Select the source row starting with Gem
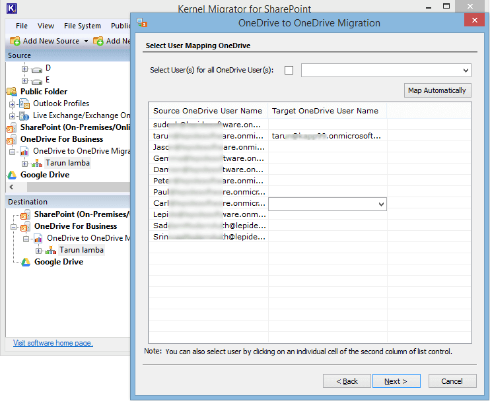The height and width of the screenshot is (401, 490). point(208,158)
